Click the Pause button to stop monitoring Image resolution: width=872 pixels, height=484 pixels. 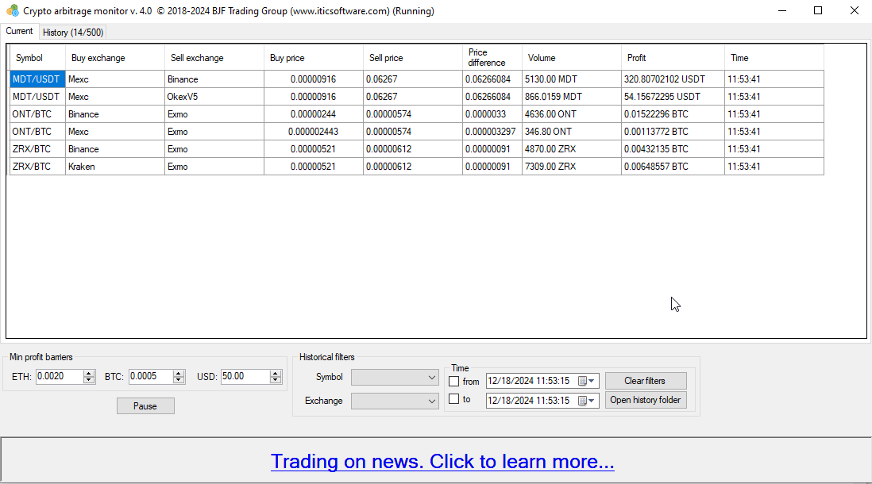(145, 405)
